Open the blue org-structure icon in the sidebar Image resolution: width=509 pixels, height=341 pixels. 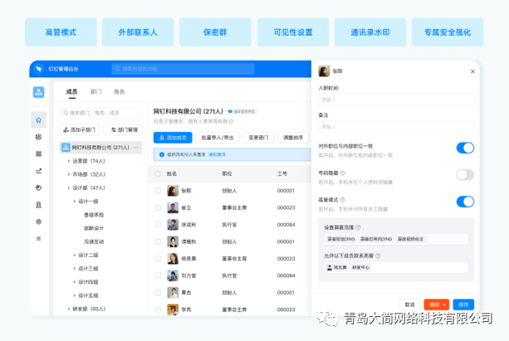click(39, 92)
